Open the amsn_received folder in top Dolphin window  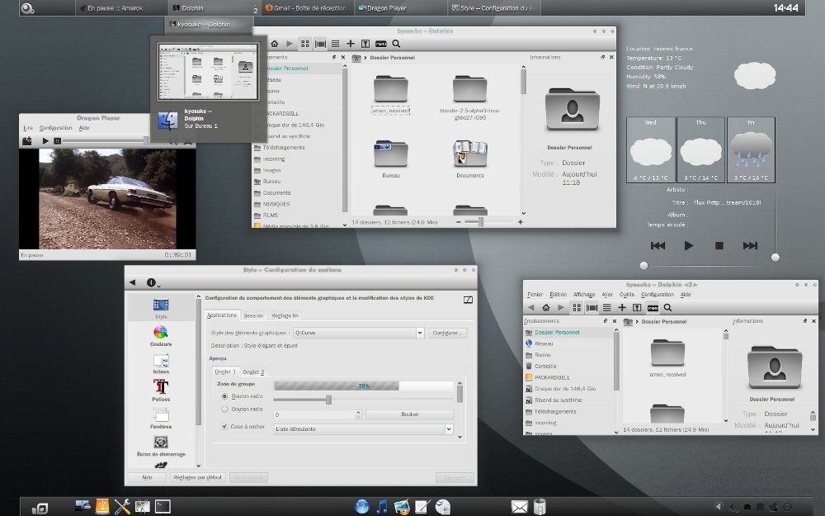(x=390, y=94)
